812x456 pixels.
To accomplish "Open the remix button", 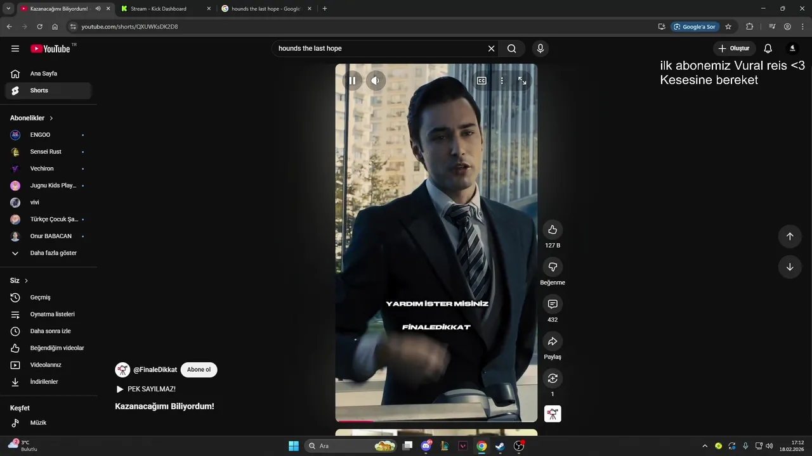I will [553, 379].
